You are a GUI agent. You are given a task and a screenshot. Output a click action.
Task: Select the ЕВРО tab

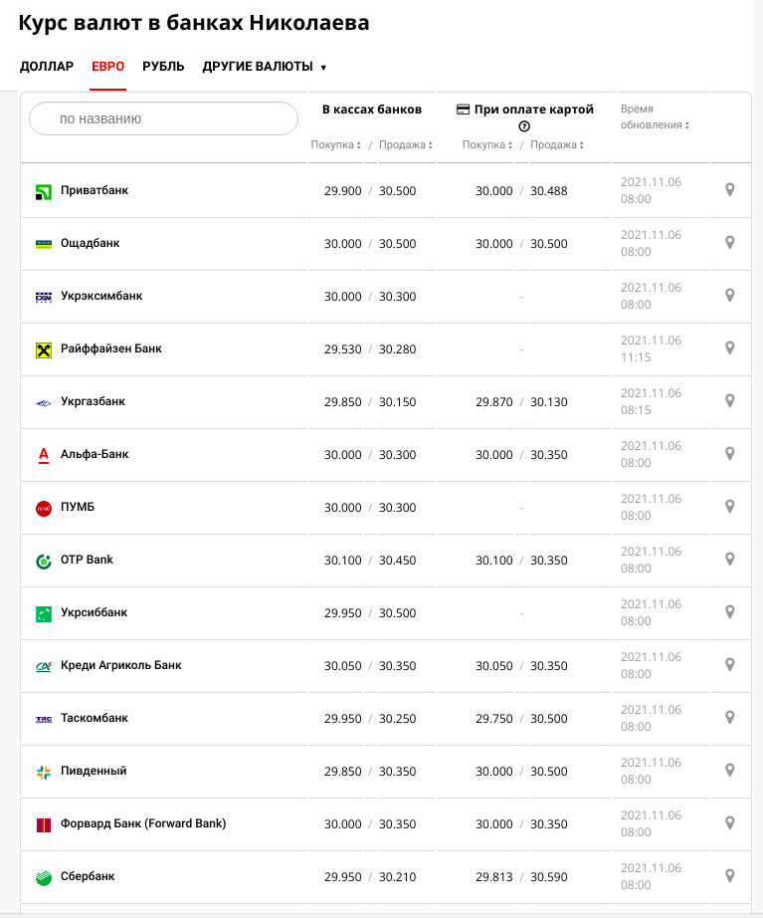[x=107, y=66]
